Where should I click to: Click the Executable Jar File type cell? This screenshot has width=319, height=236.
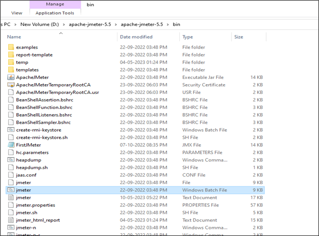tap(203, 77)
